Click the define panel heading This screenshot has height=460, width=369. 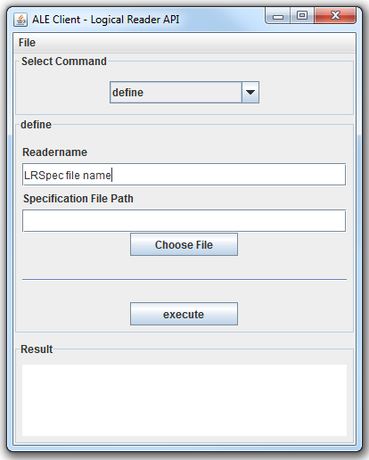pyautogui.click(x=37, y=125)
